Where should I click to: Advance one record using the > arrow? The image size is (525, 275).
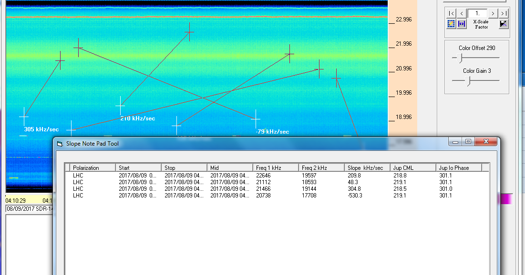tap(493, 13)
